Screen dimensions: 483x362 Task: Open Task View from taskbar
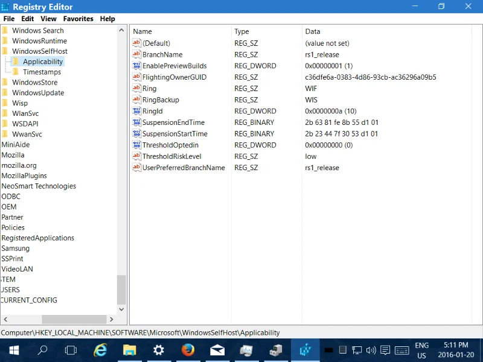coord(71,350)
